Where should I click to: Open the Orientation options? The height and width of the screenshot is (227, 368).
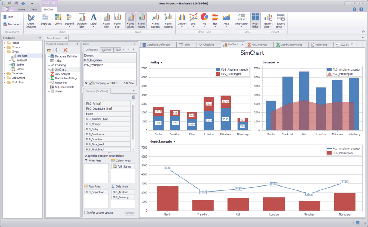pos(241,21)
